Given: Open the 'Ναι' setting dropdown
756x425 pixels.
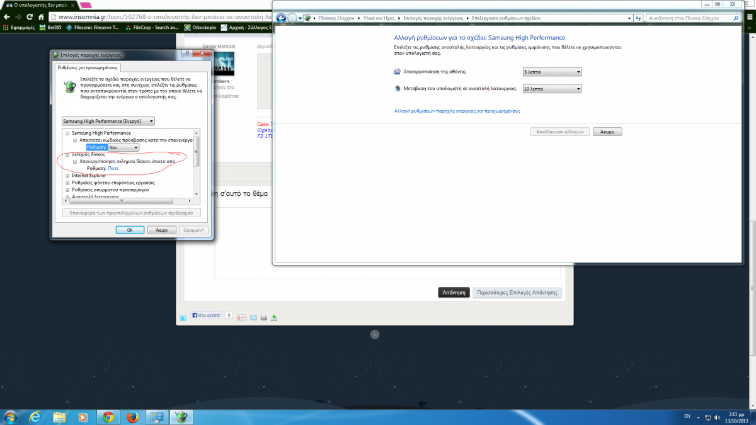Looking at the screenshot, I should tap(123, 147).
